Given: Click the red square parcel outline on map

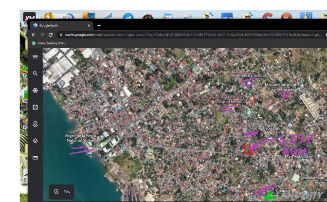Looking at the screenshot, I should pyautogui.click(x=249, y=150).
